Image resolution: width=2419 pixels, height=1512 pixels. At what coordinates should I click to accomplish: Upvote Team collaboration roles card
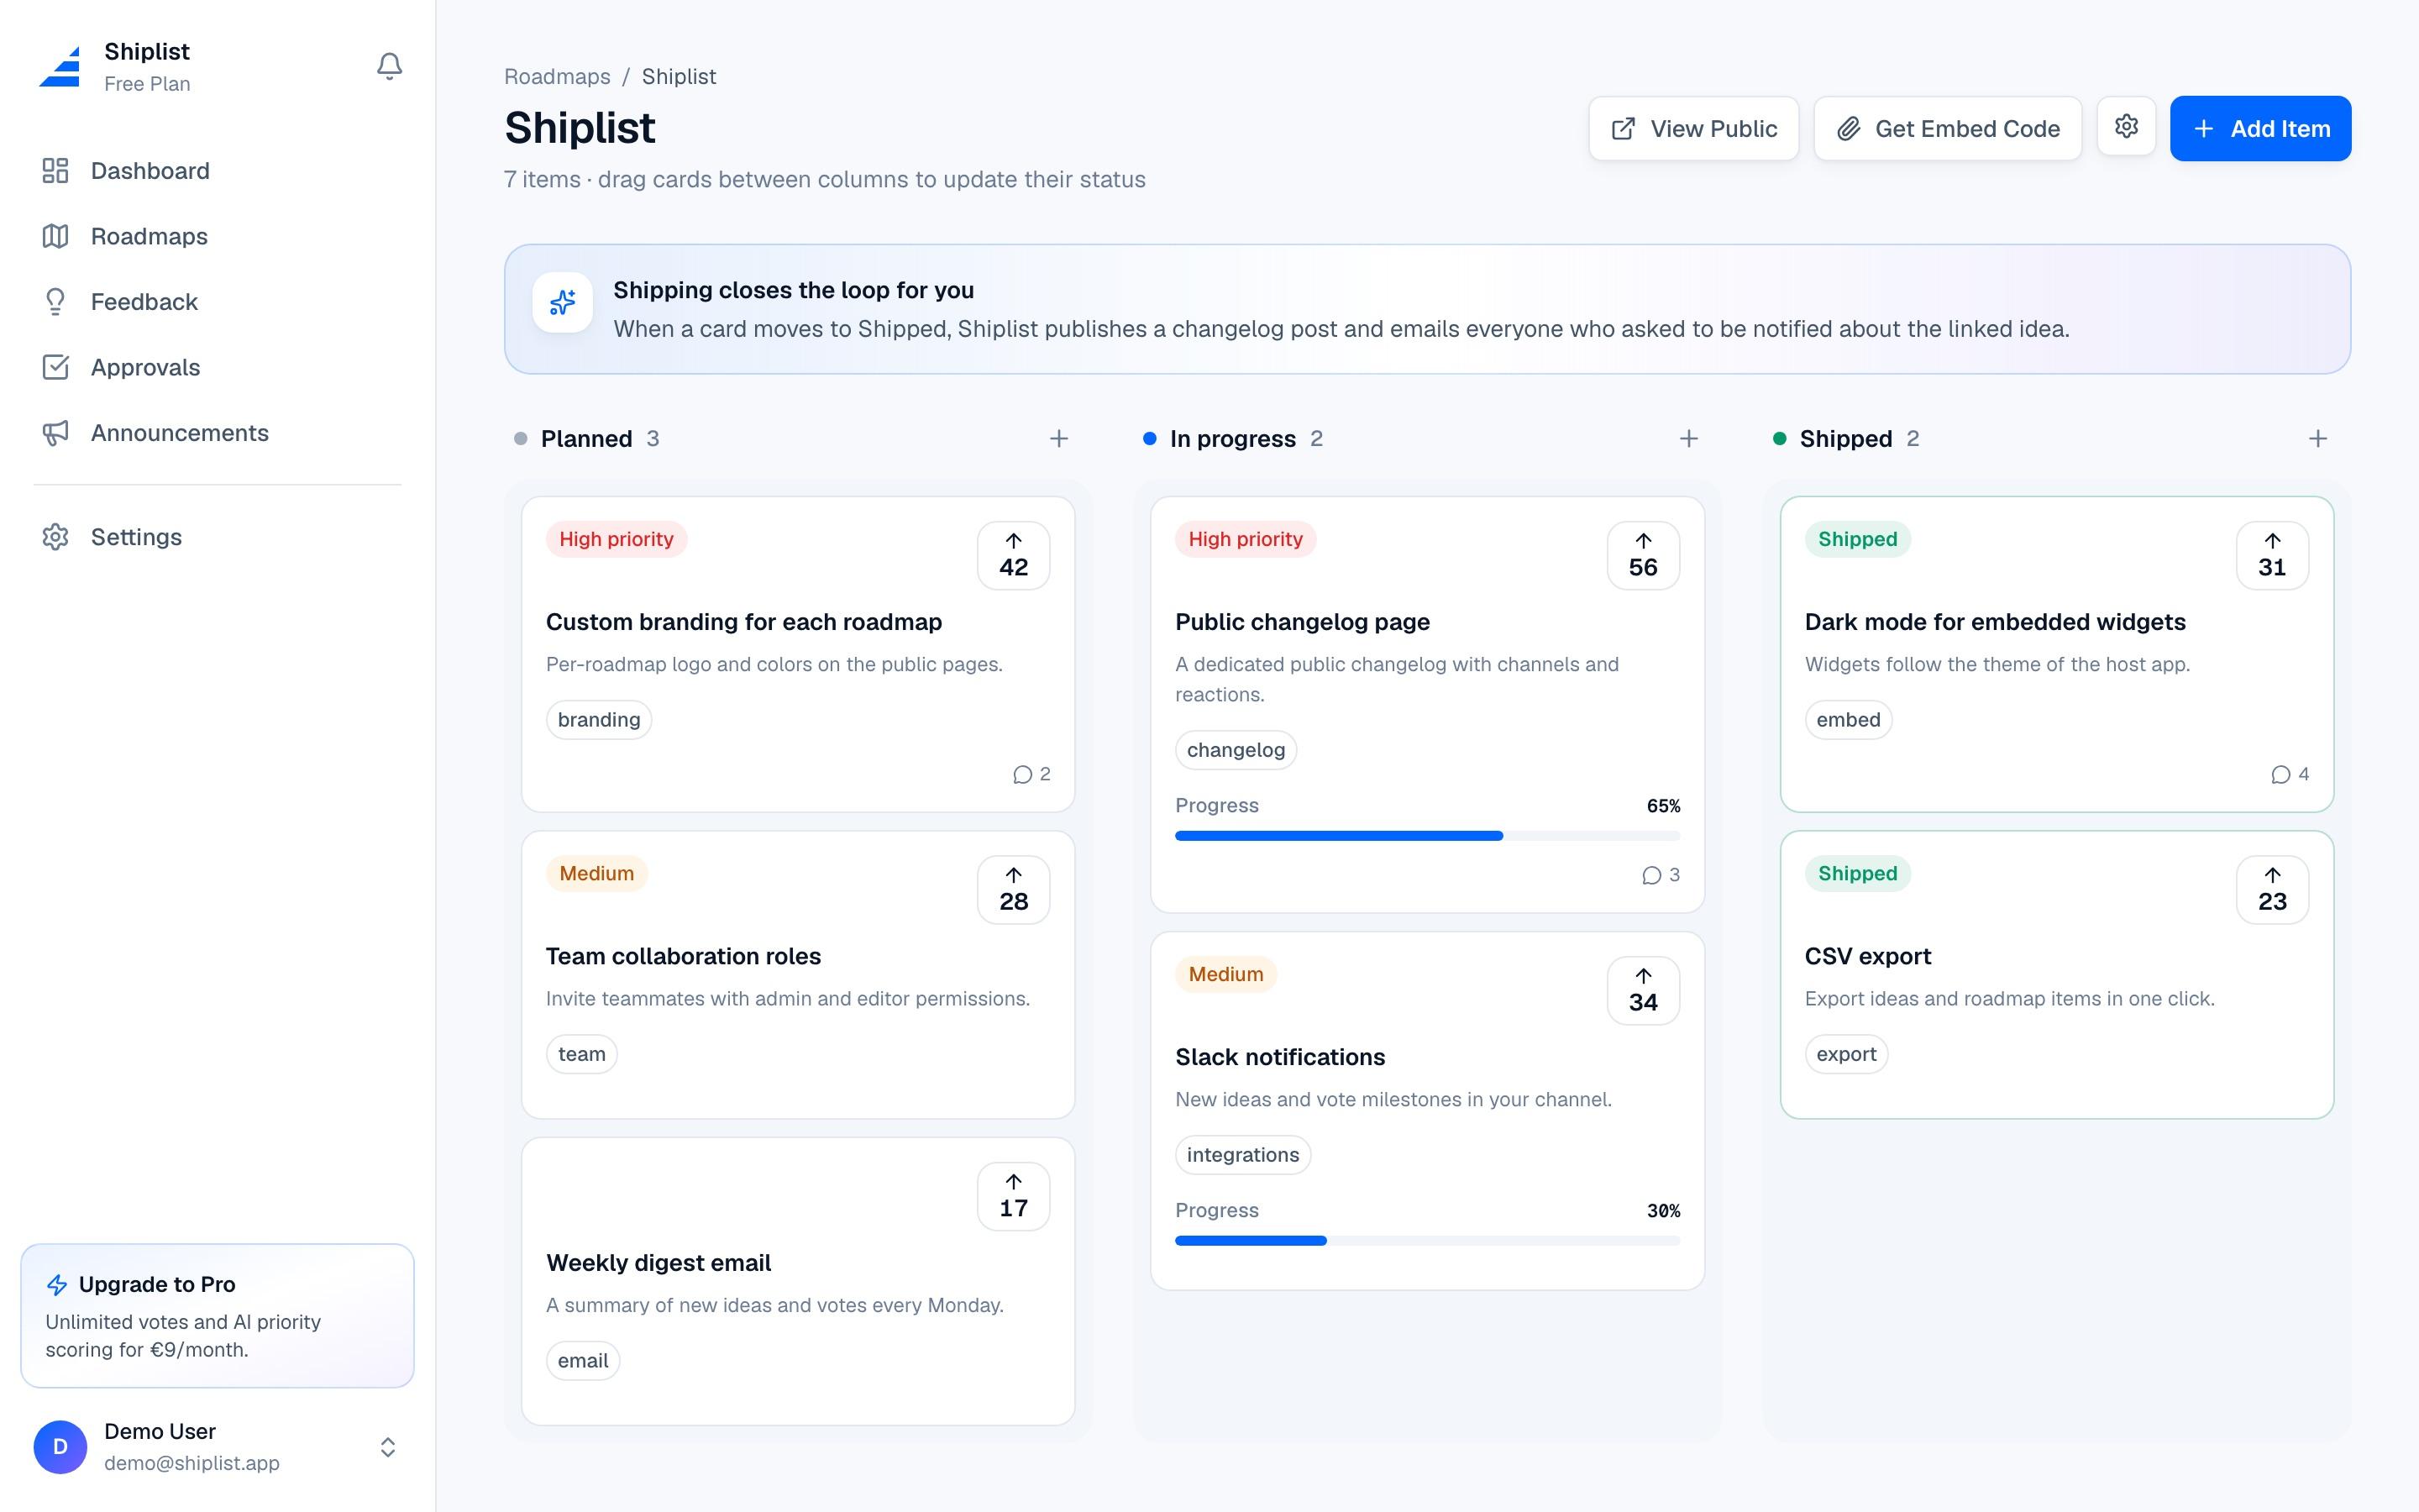pos(1014,889)
